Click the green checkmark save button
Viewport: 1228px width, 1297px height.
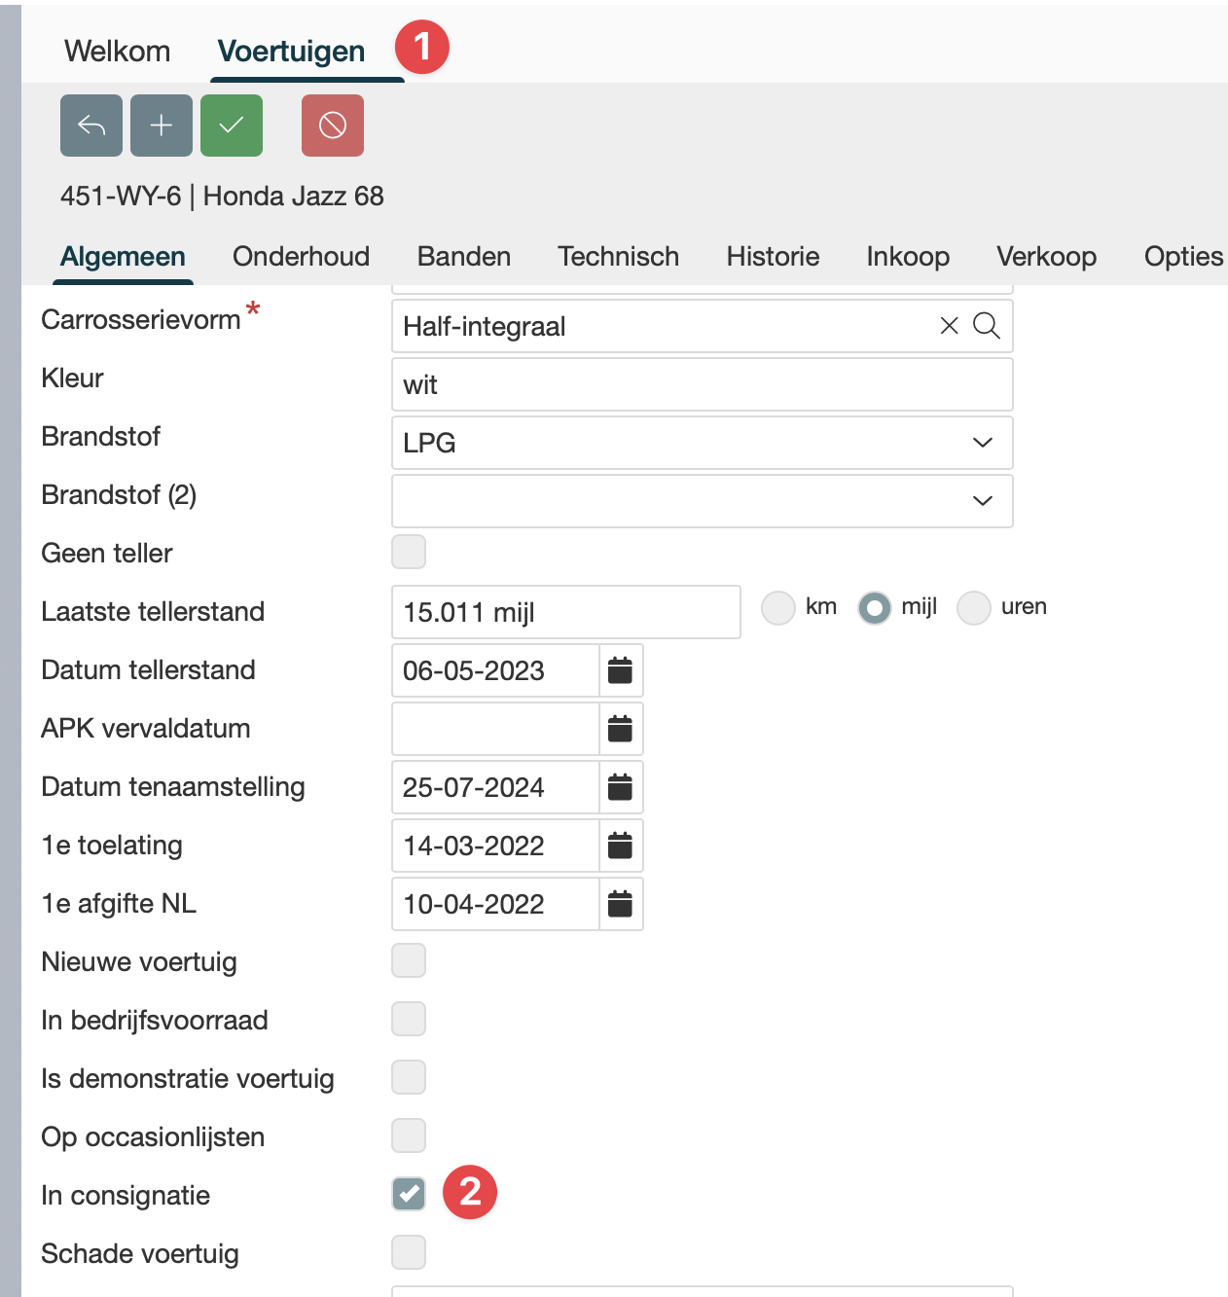tap(232, 126)
